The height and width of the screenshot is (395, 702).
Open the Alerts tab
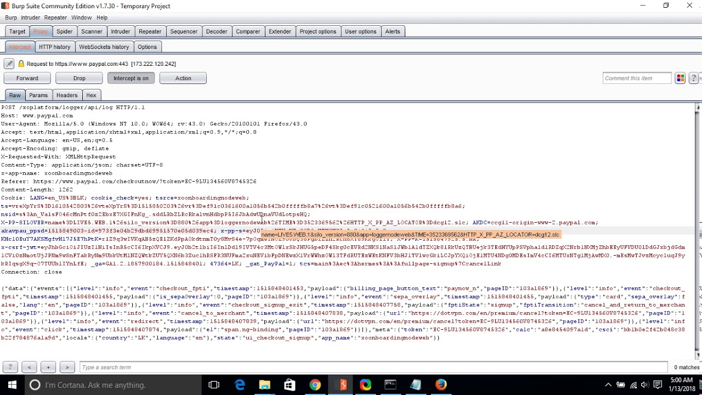(392, 31)
